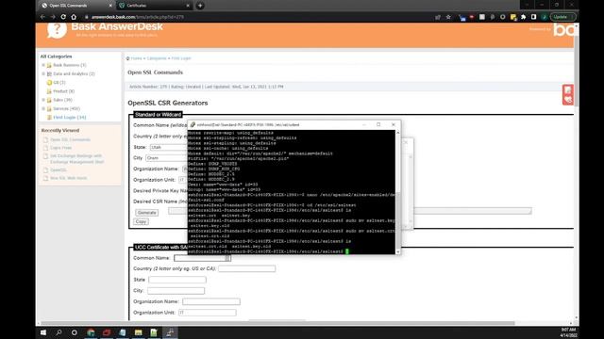Switch to the Open SSL Commands browser tab
Viewport: 604px width, 339px height.
click(76, 6)
